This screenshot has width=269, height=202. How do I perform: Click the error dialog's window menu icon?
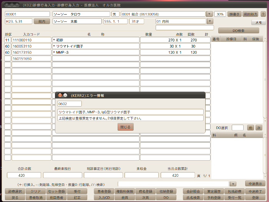coord(65,95)
